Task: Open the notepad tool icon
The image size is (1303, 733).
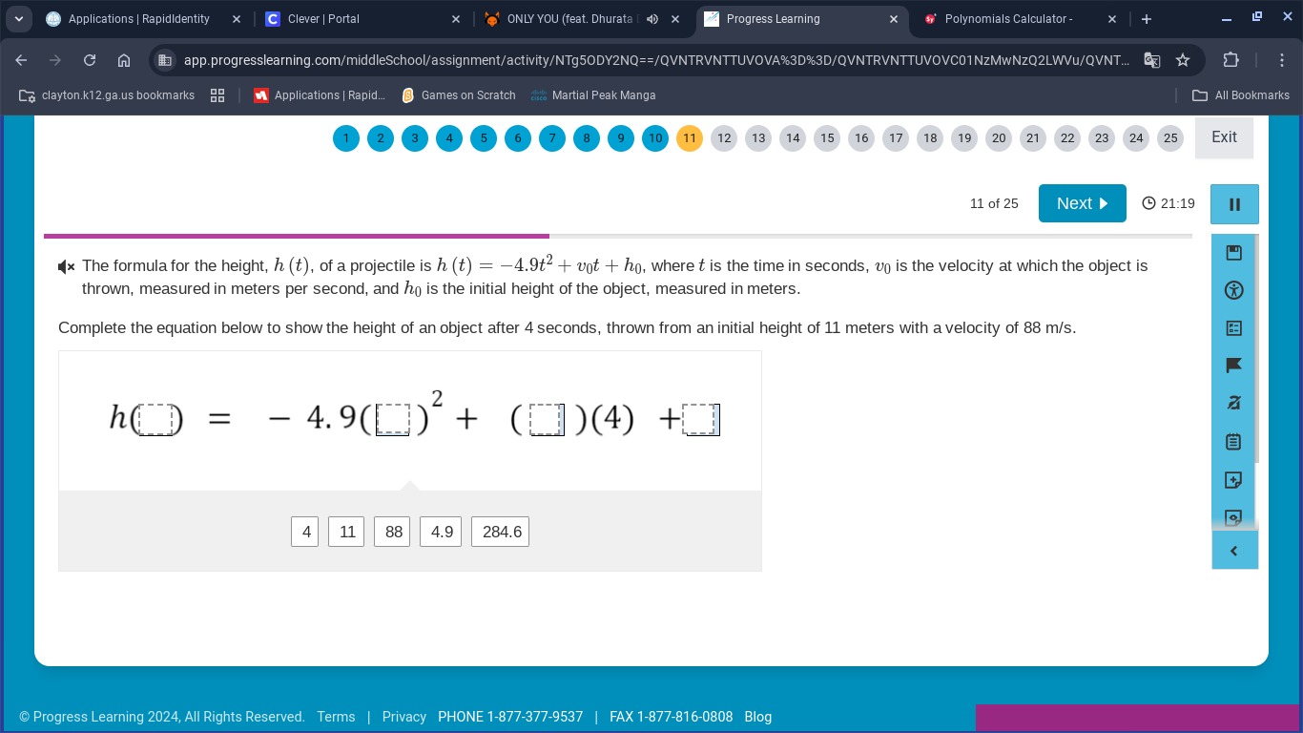Action: tap(1233, 442)
